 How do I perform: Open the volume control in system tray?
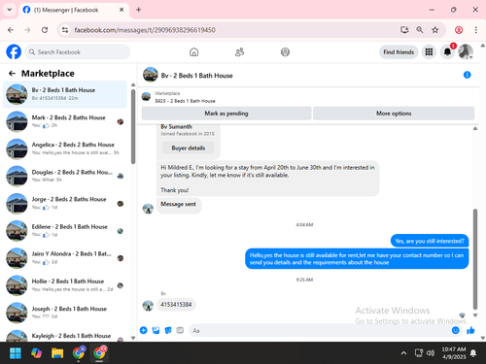click(x=431, y=353)
